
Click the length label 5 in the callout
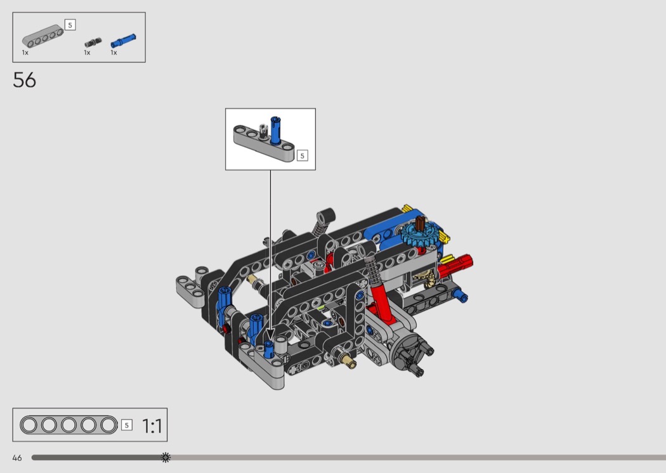tap(302, 155)
